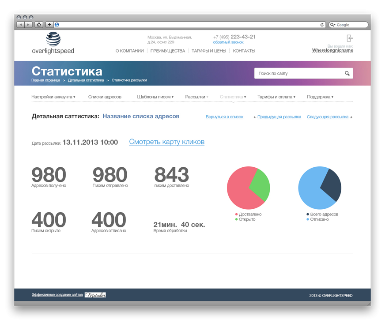The image size is (385, 320).
Task: Submit site search with magnifier icon
Action: pos(347,73)
